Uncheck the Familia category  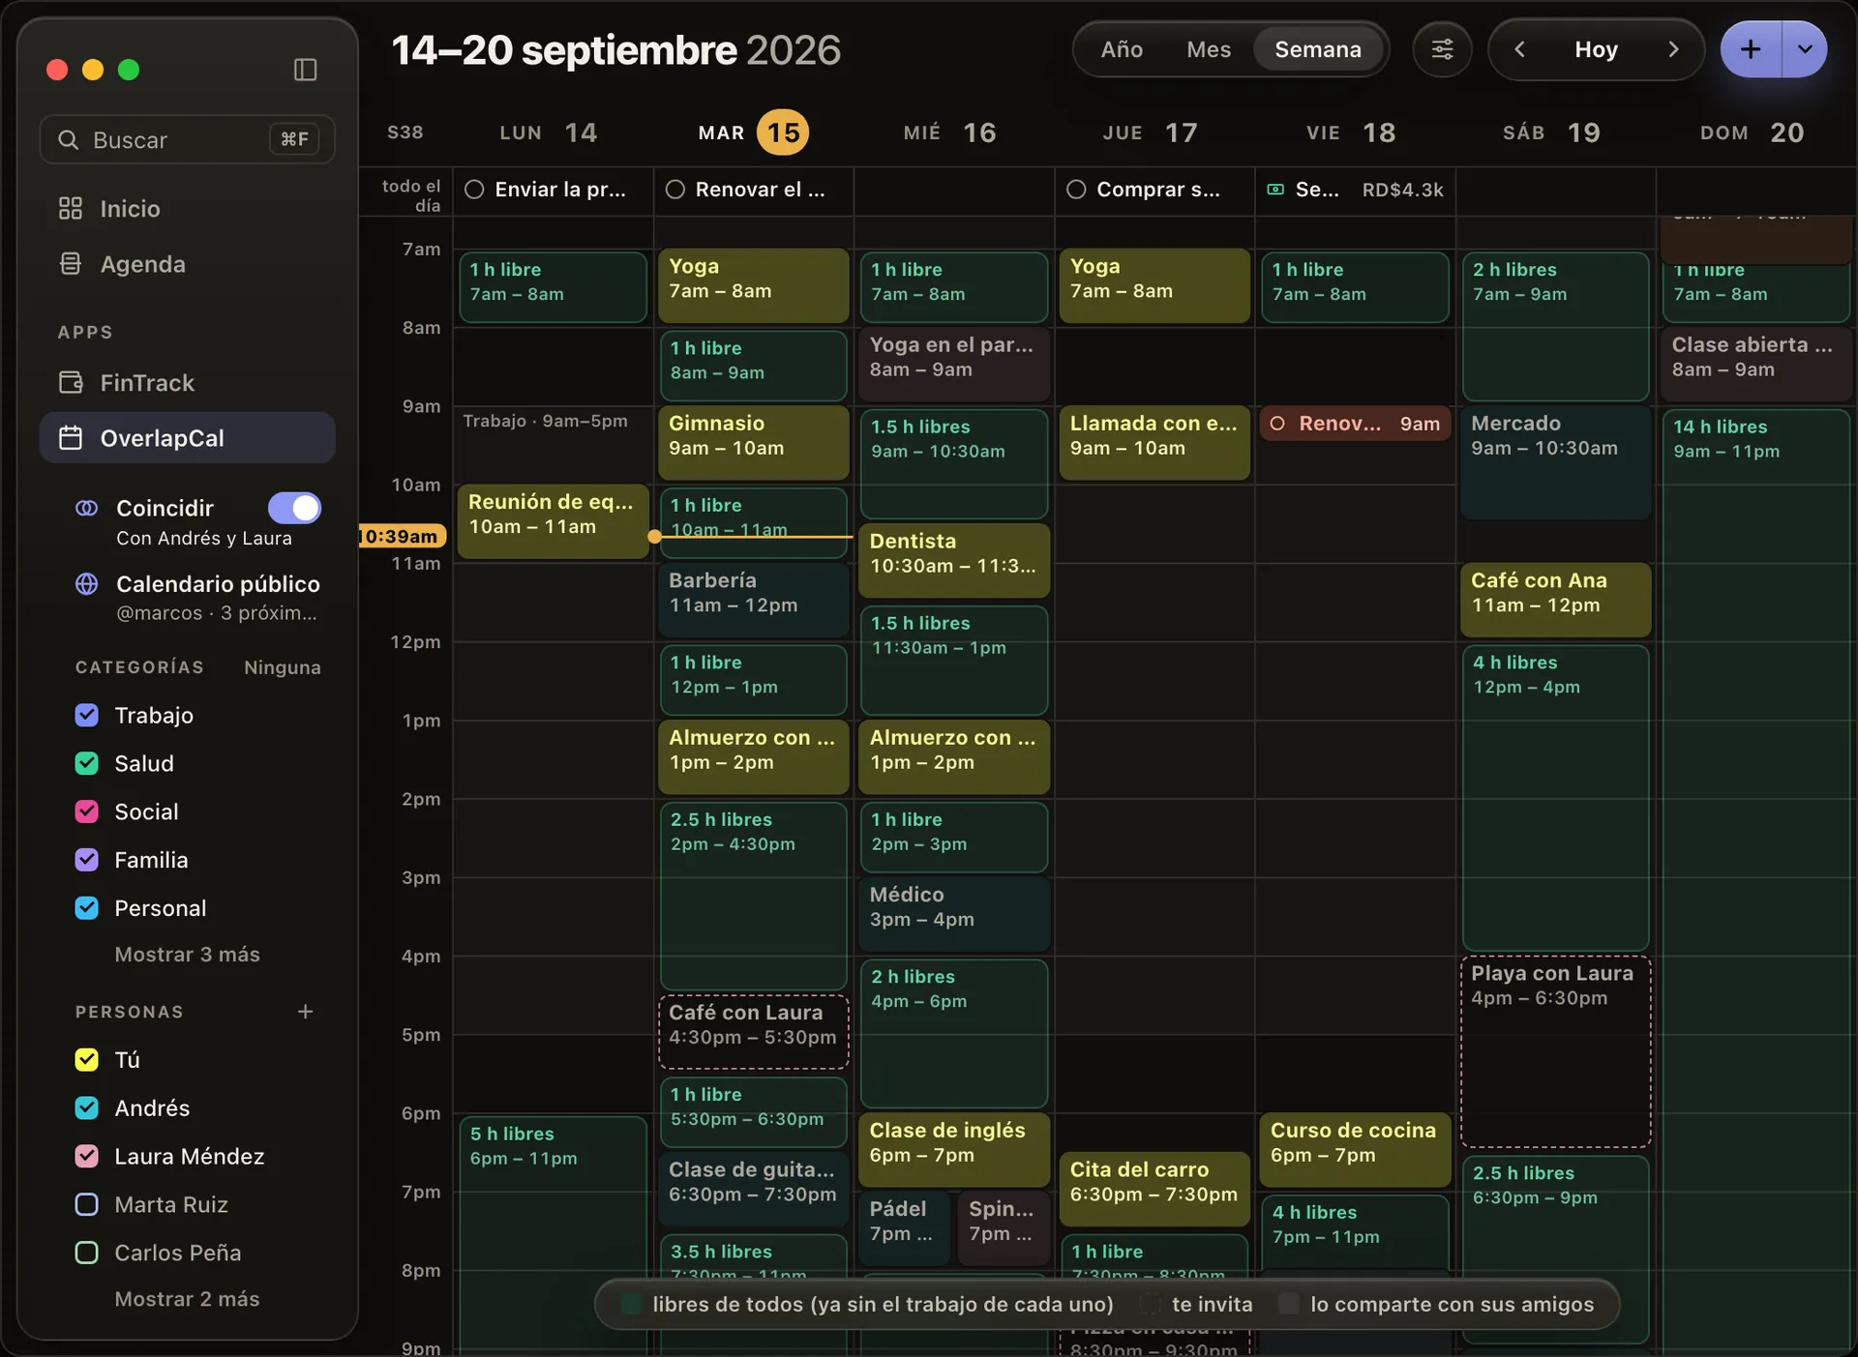87,860
